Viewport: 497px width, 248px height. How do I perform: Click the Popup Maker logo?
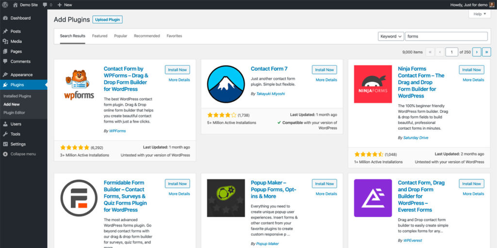(x=226, y=198)
